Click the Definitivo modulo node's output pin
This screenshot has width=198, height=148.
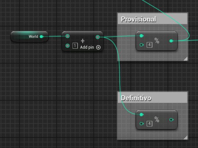171,120
